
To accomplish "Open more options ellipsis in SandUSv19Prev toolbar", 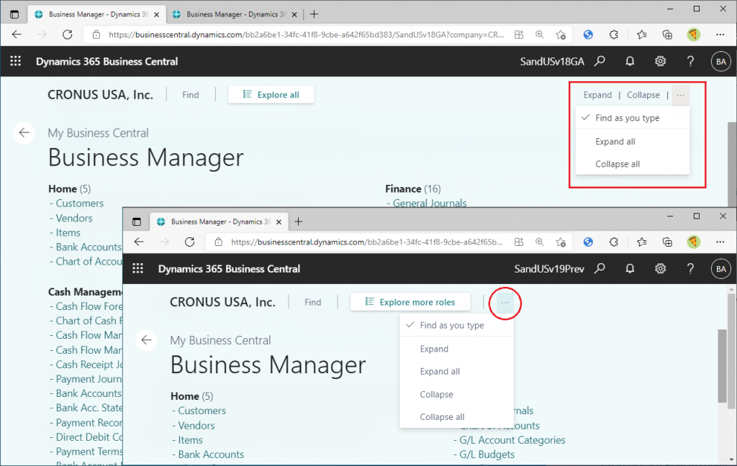I will pyautogui.click(x=505, y=303).
